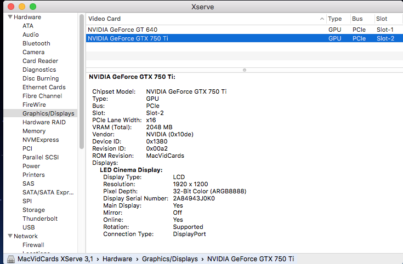
Task: Show NVMExpress details
Action: point(41,140)
